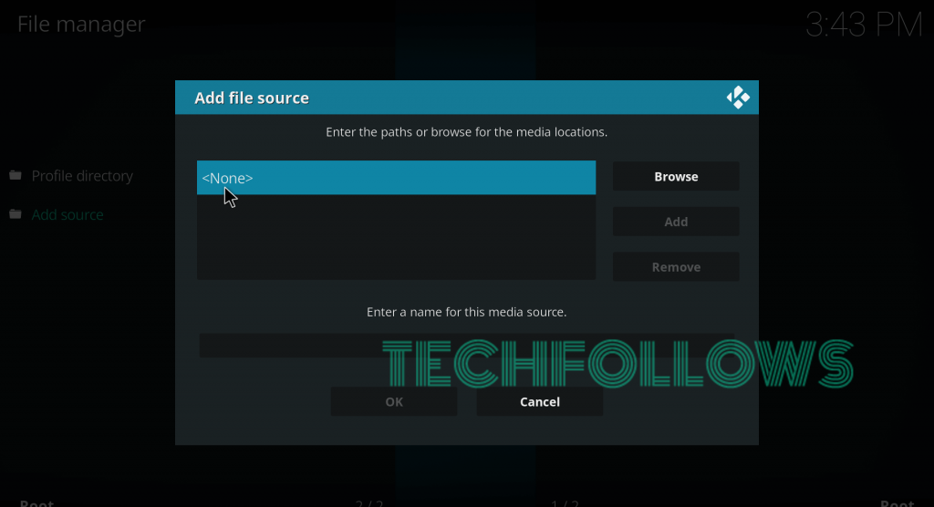Select Add source in File manager
Image resolution: width=934 pixels, height=507 pixels.
click(x=67, y=214)
